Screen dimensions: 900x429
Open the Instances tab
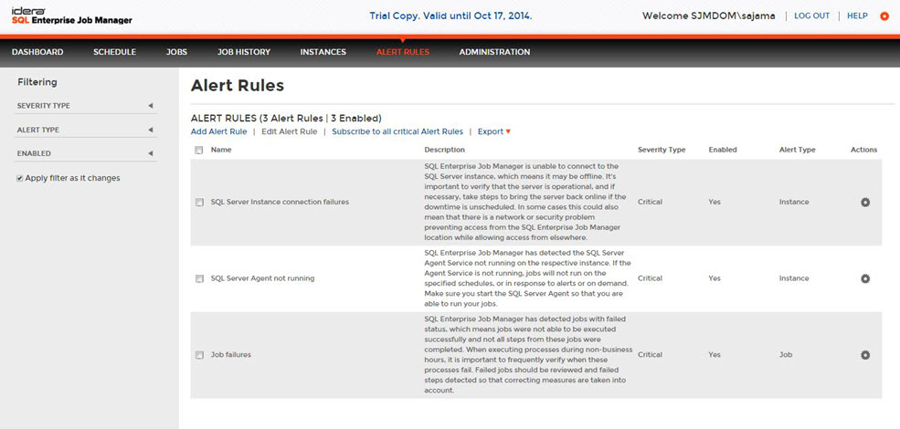coord(323,52)
